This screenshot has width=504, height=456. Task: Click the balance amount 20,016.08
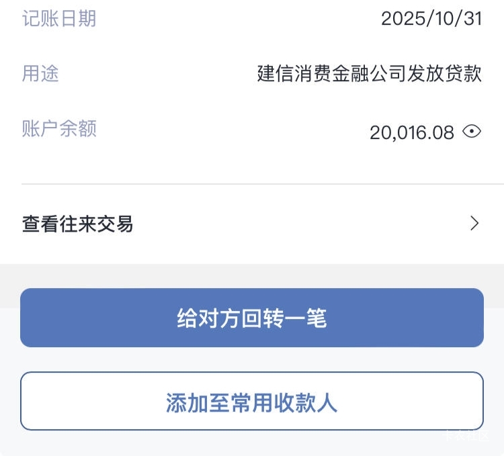click(412, 132)
